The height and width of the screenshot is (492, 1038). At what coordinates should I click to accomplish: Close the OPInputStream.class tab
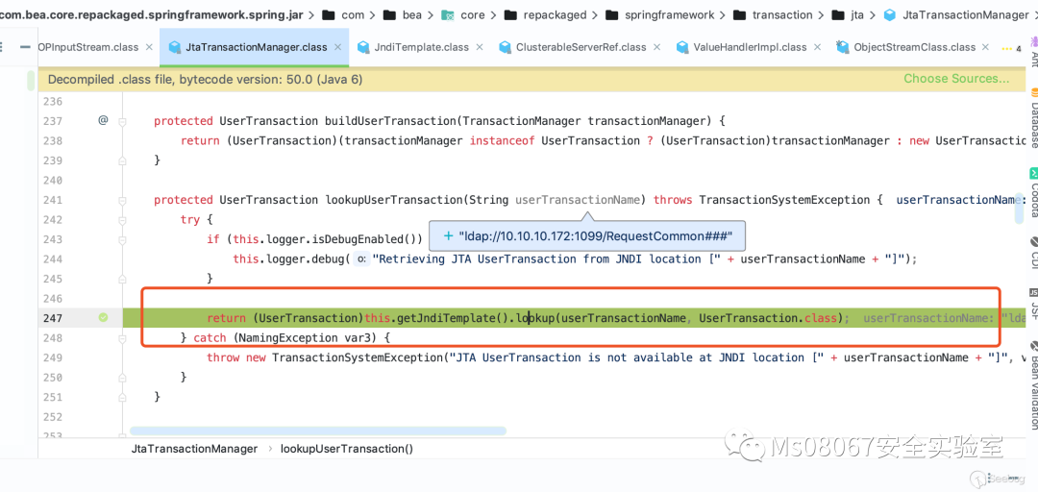pyautogui.click(x=149, y=47)
